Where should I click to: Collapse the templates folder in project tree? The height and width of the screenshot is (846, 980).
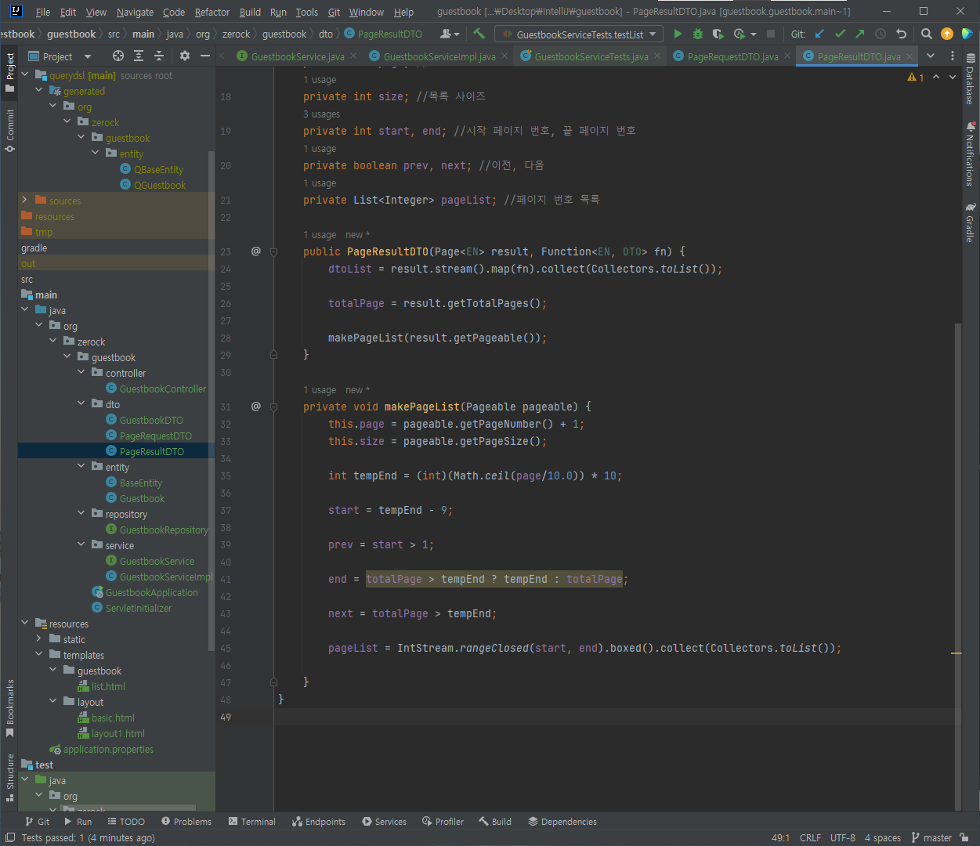point(39,654)
